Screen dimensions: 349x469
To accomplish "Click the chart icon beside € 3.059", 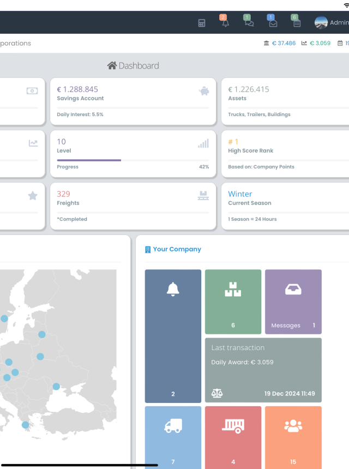I will coord(304,43).
